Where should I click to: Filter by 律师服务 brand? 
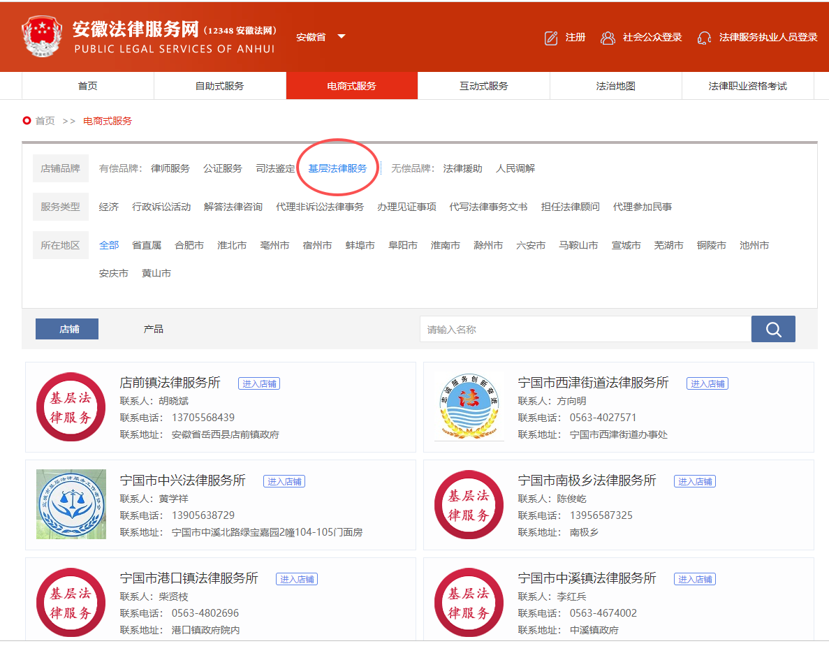pyautogui.click(x=170, y=168)
